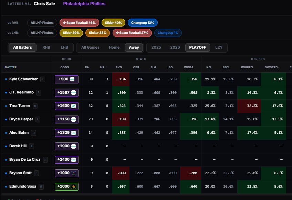Sort by the WOBA column header
The width and height of the screenshot is (292, 200).
(189, 67)
